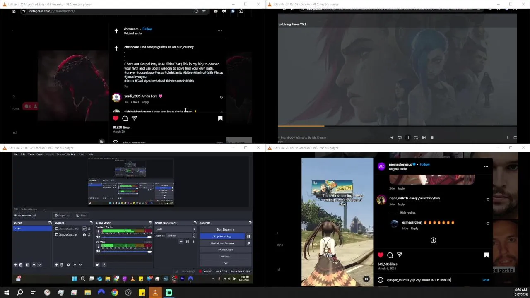Toggle the lock on Display Capture source
This screenshot has width=530, height=298.
coord(89,235)
